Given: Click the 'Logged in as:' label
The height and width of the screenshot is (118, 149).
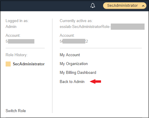Looking at the screenshot, I should pyautogui.click(x=17, y=21).
